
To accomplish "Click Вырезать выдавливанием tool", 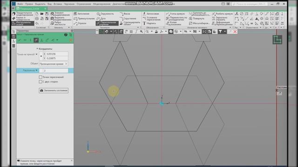I will (x=61, y=19).
